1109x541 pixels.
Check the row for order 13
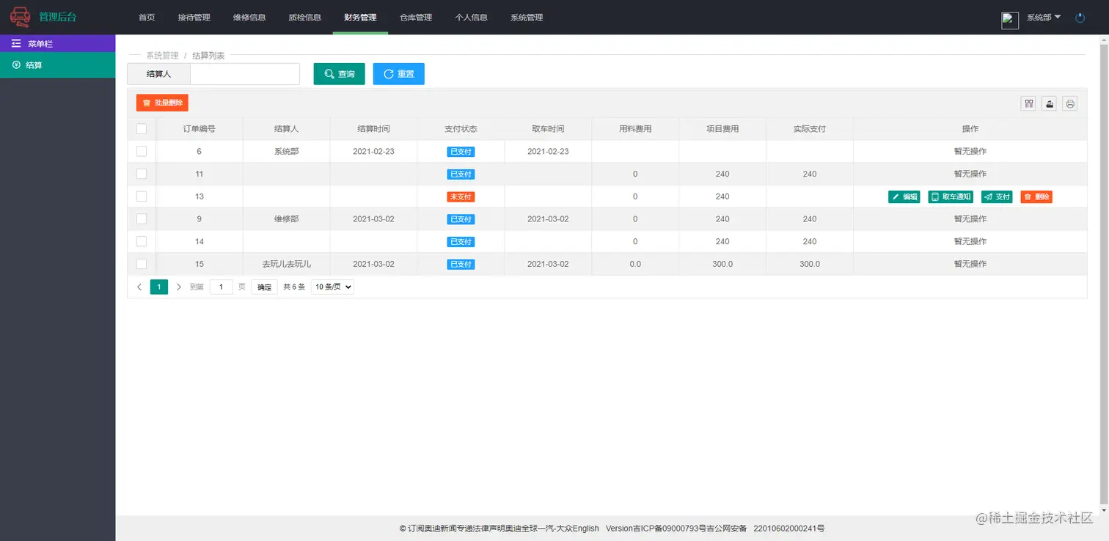tap(142, 196)
